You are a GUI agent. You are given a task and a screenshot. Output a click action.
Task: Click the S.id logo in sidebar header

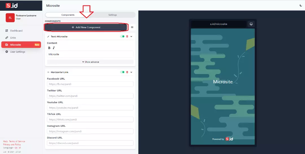coord(12,5)
